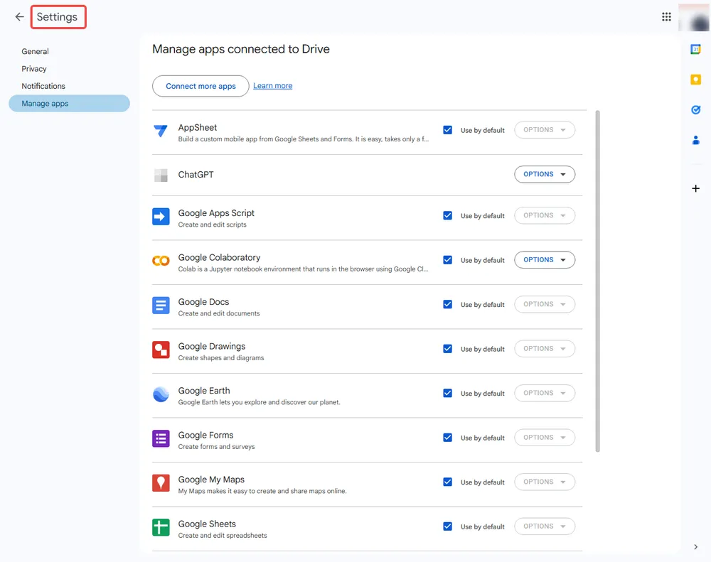This screenshot has height=562, width=711.
Task: Expand Options for Google Apps Script
Action: pyautogui.click(x=545, y=216)
